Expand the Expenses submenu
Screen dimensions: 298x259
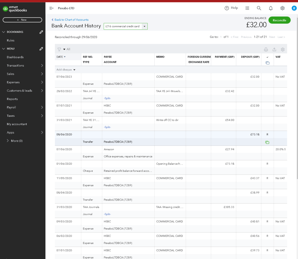pyautogui.click(x=42, y=82)
